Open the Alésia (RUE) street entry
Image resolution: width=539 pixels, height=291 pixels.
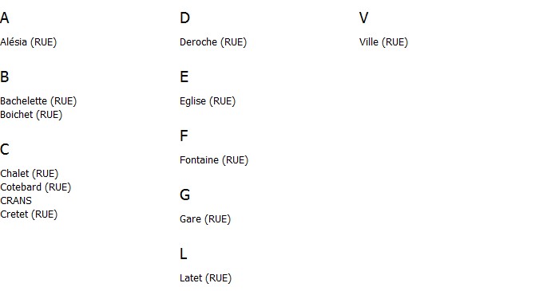(28, 42)
